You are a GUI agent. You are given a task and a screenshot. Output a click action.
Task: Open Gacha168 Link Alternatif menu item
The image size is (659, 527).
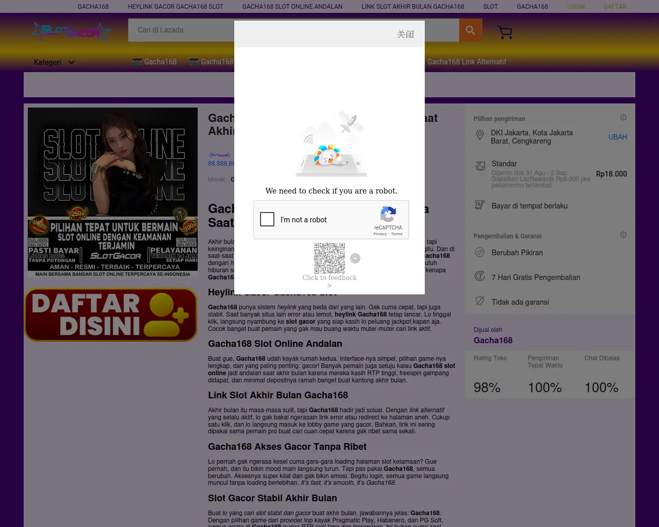coord(466,62)
